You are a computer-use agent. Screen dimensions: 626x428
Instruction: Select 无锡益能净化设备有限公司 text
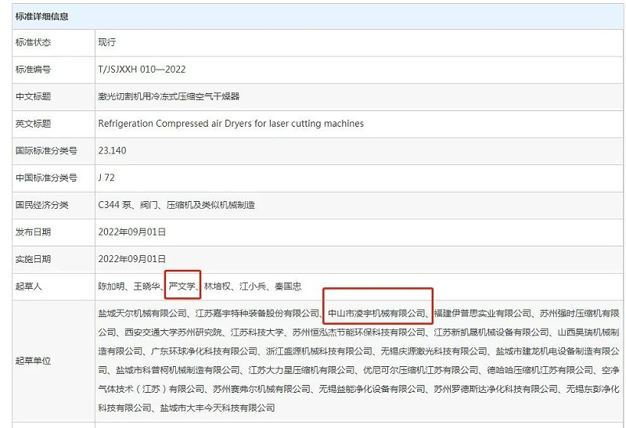372,389
